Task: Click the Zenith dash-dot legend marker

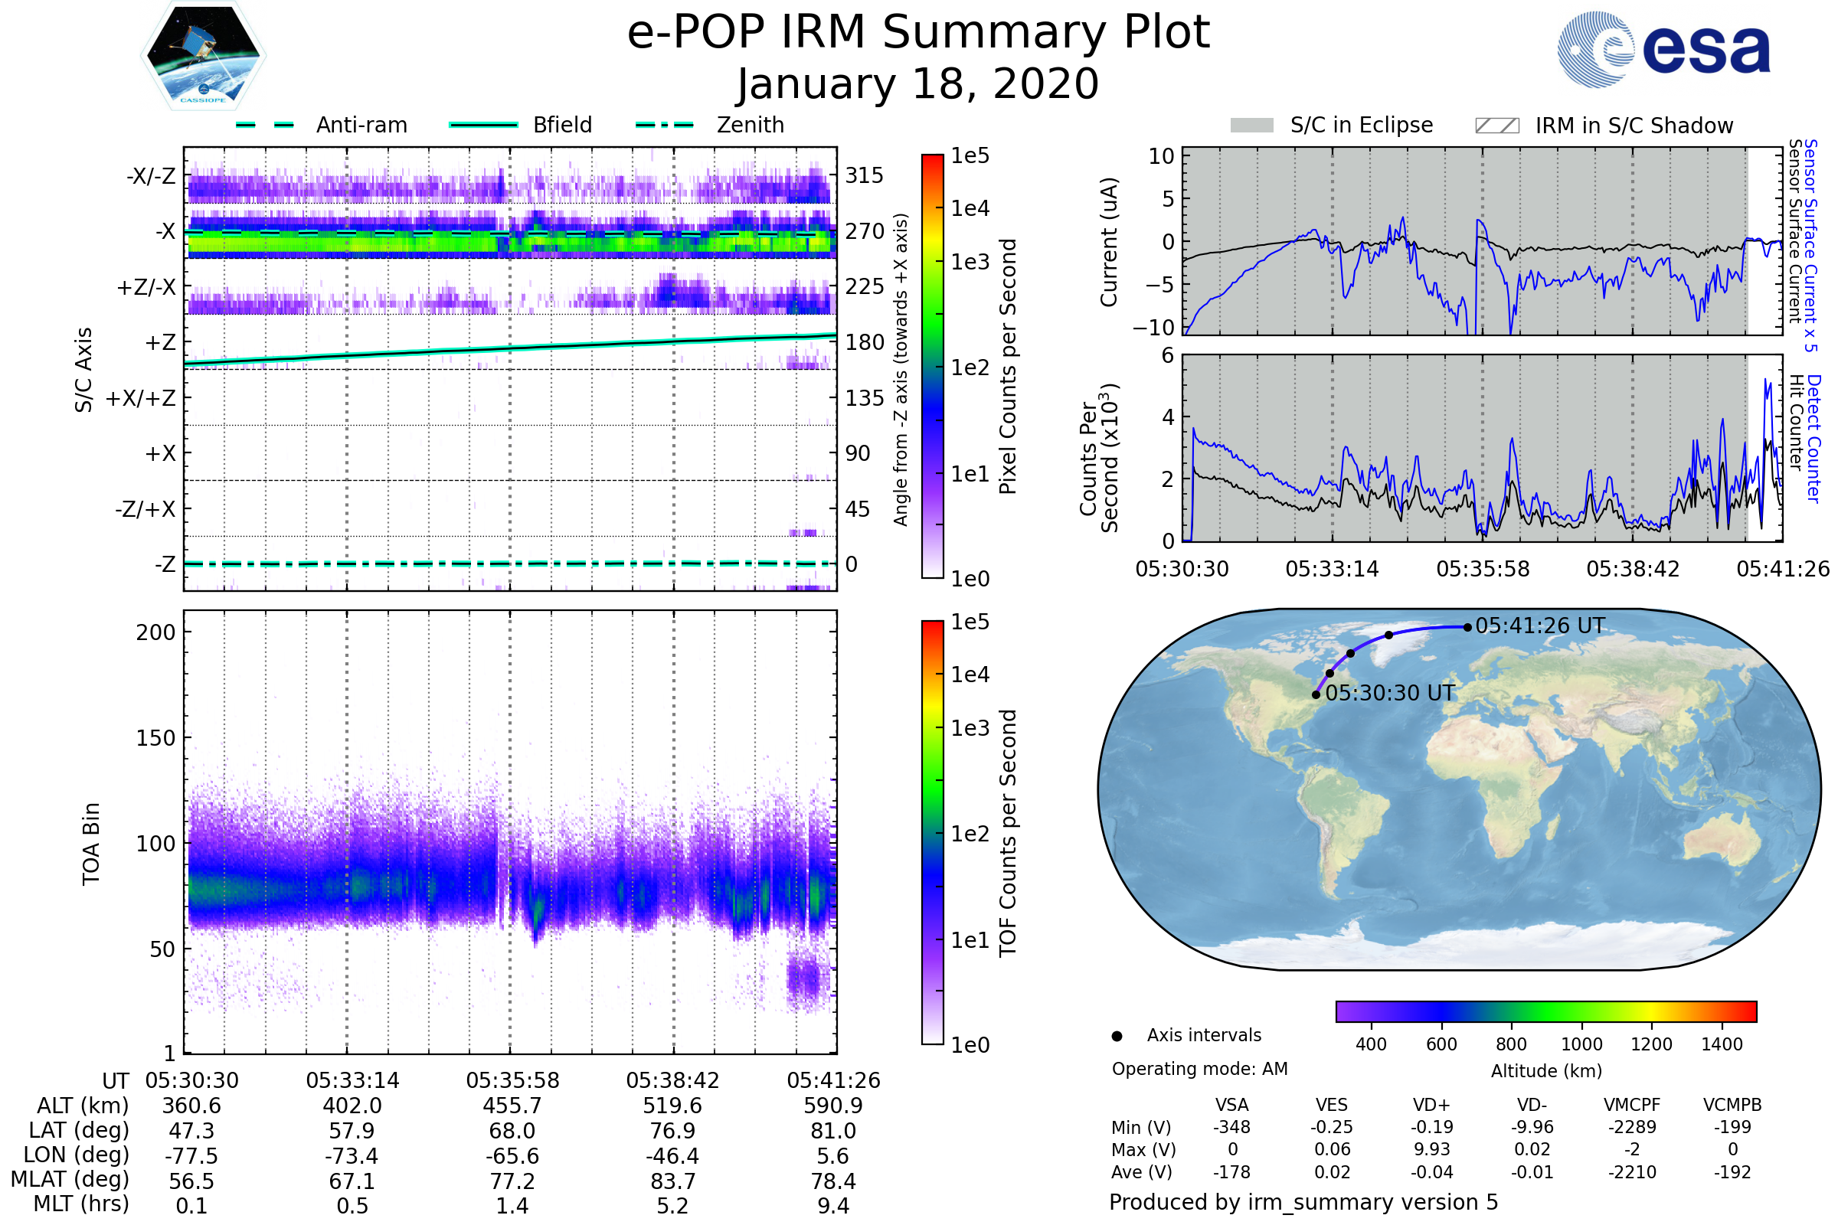Action: [664, 125]
